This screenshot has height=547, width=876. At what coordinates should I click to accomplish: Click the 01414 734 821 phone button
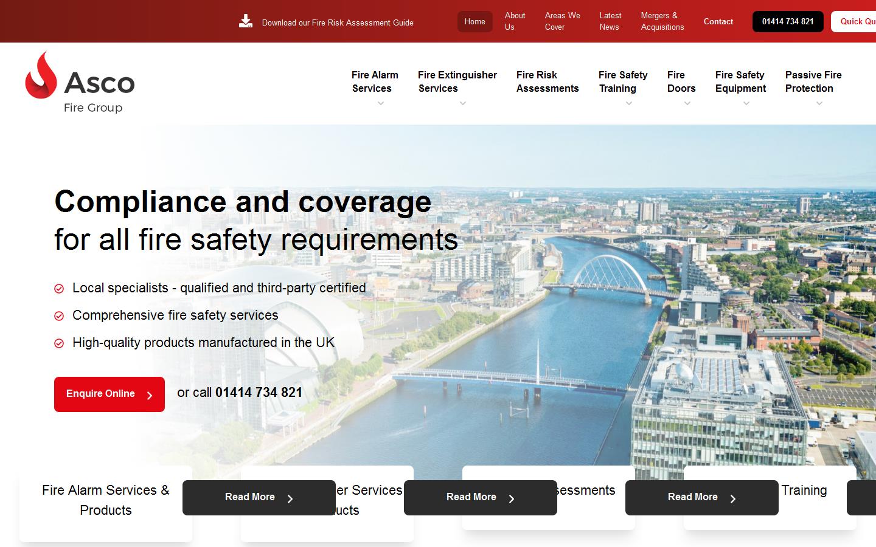[x=787, y=21]
